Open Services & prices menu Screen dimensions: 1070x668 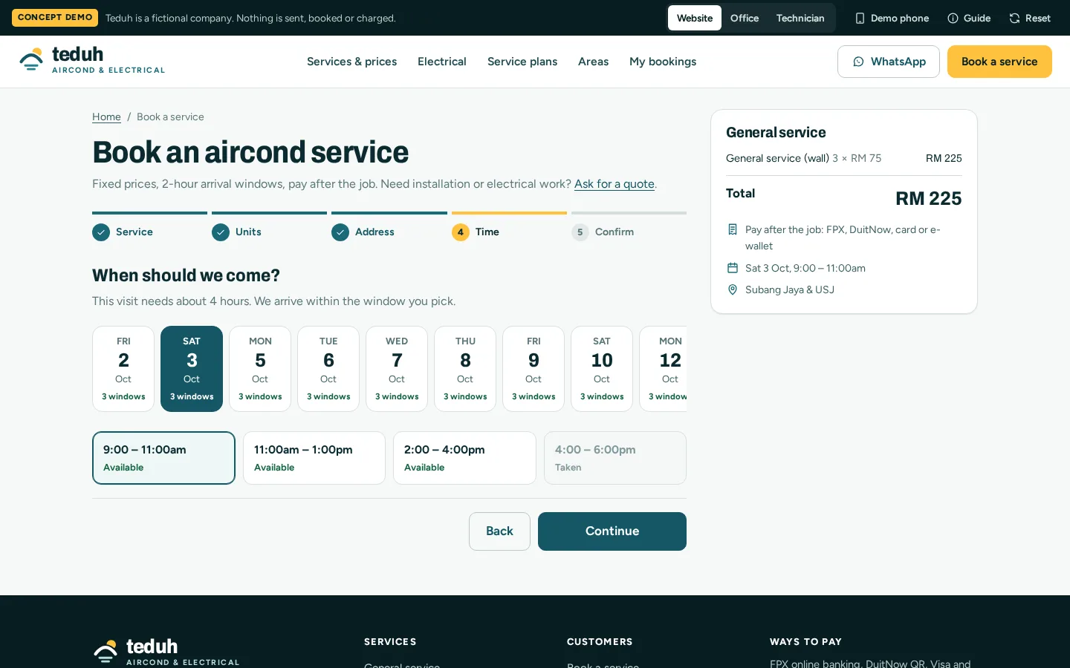coord(352,62)
